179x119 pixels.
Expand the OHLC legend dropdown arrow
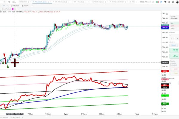[x=60, y=12]
